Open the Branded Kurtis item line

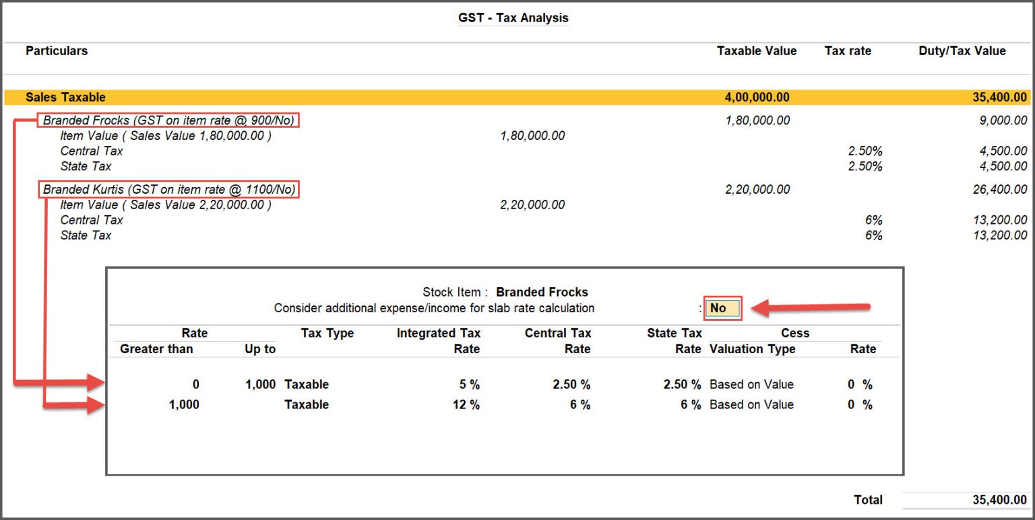point(168,189)
